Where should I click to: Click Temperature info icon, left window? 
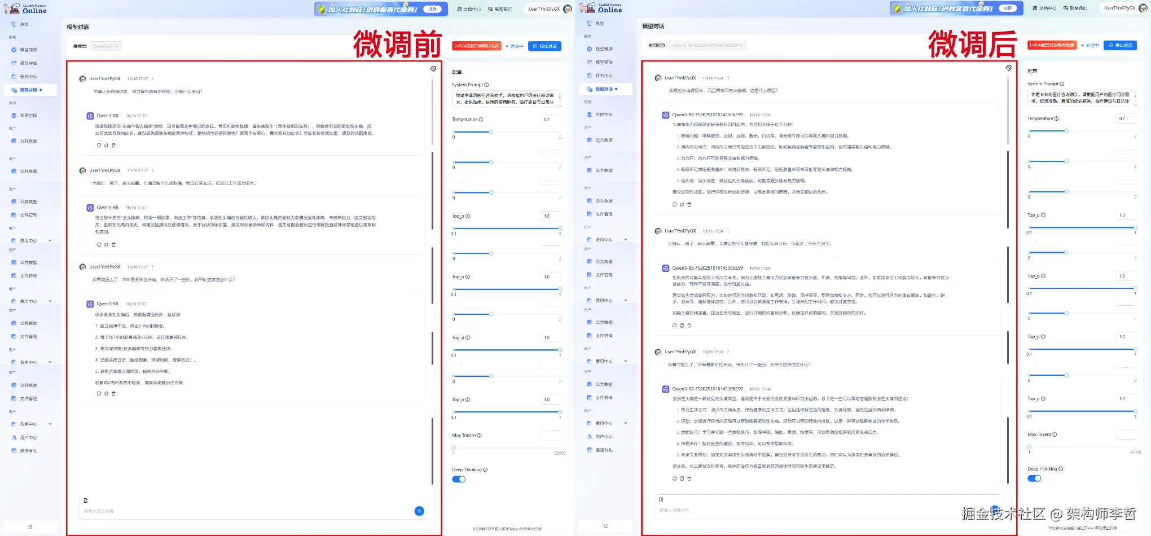(481, 120)
